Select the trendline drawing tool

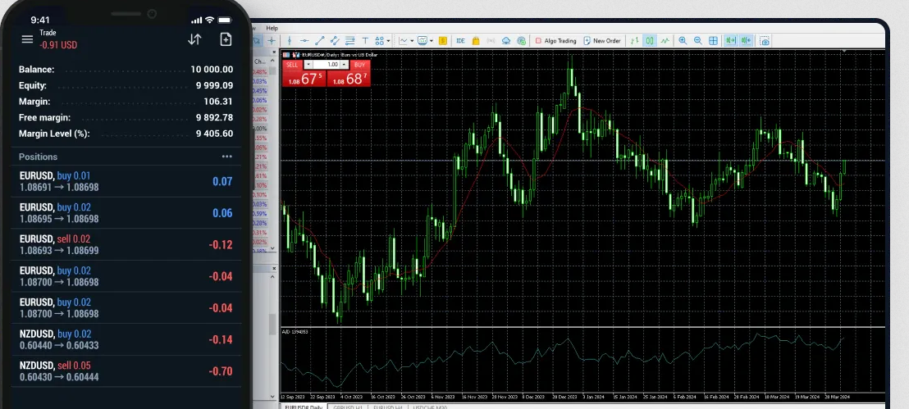(x=320, y=40)
